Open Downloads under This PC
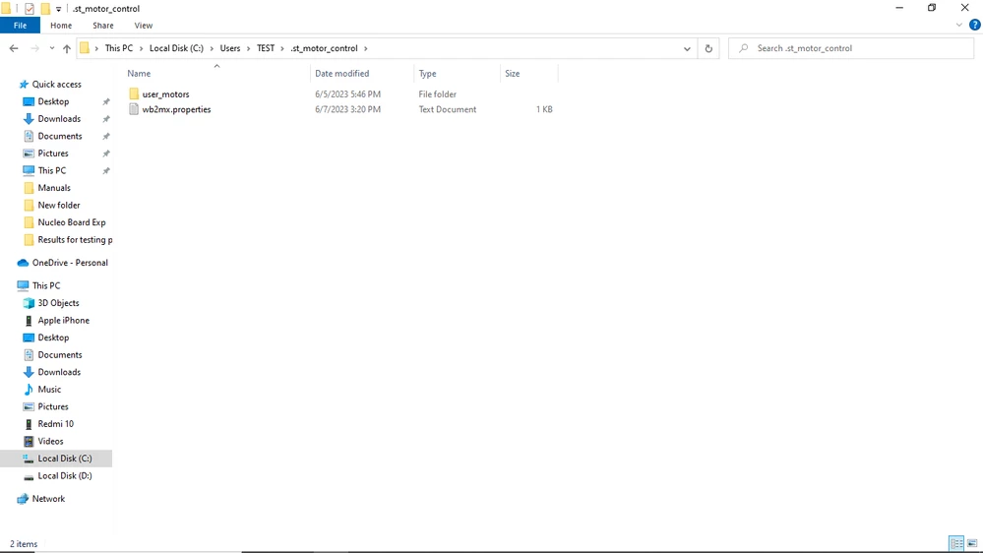The height and width of the screenshot is (553, 983). (59, 372)
